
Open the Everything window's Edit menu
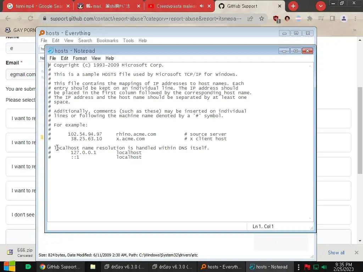tap(56, 40)
